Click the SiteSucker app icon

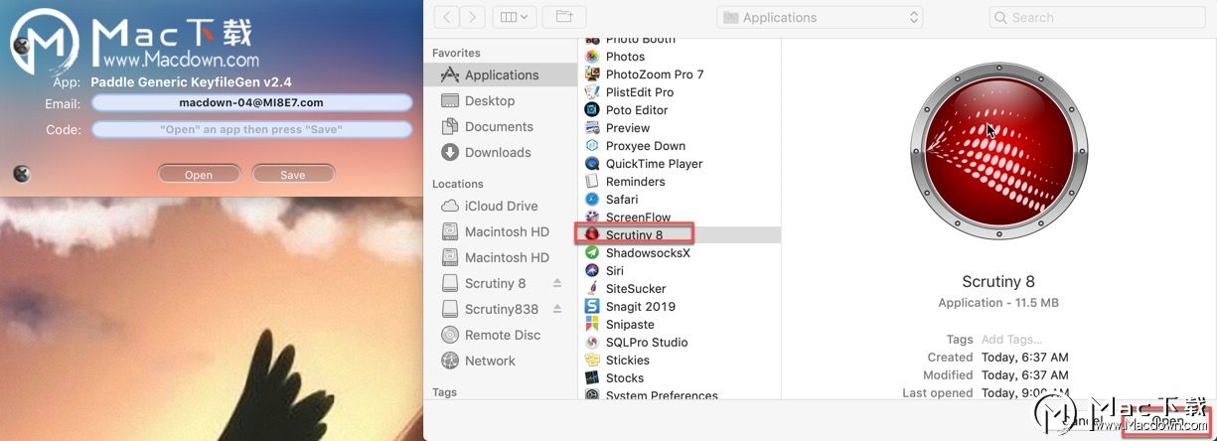click(x=592, y=289)
